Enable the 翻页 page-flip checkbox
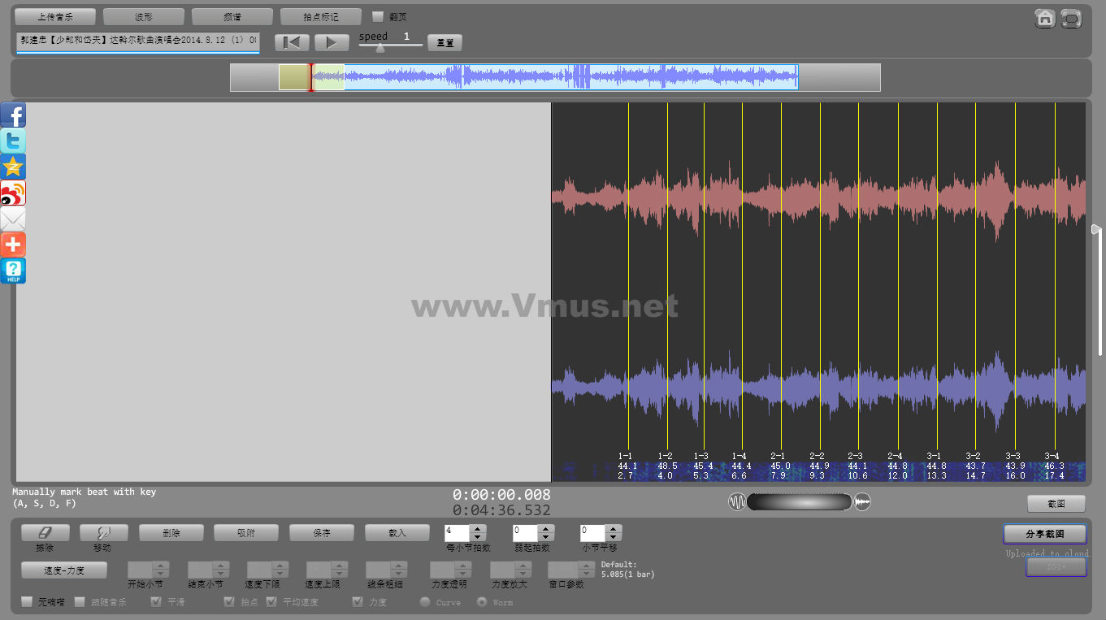The image size is (1106, 620). 378,16
